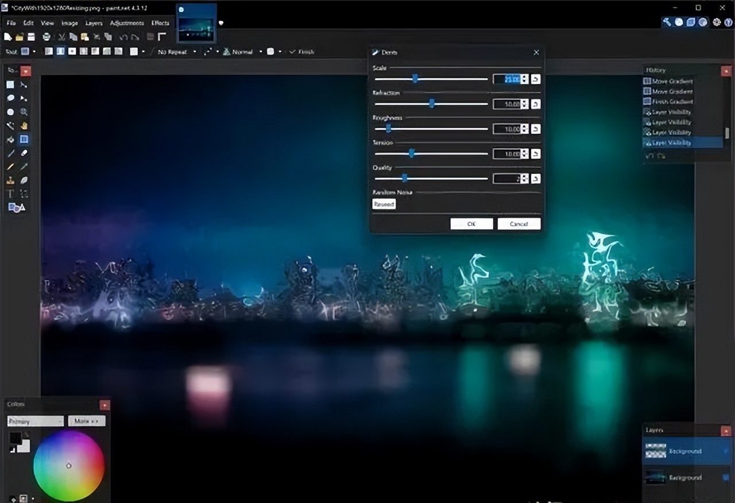Toggle visibility of the top layer
The width and height of the screenshot is (735, 503).
[726, 451]
